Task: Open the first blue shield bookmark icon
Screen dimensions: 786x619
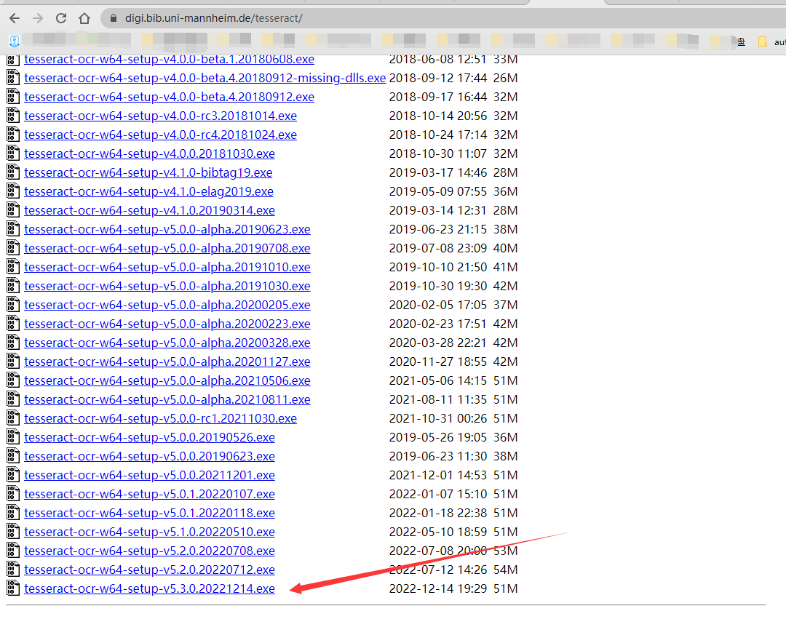Action: [x=15, y=41]
